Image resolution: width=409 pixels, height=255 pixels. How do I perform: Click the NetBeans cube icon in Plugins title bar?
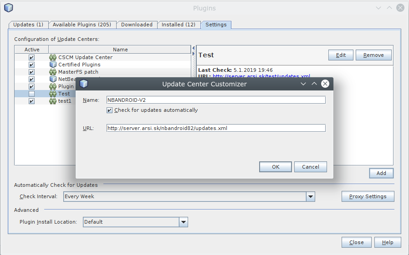tap(9, 8)
